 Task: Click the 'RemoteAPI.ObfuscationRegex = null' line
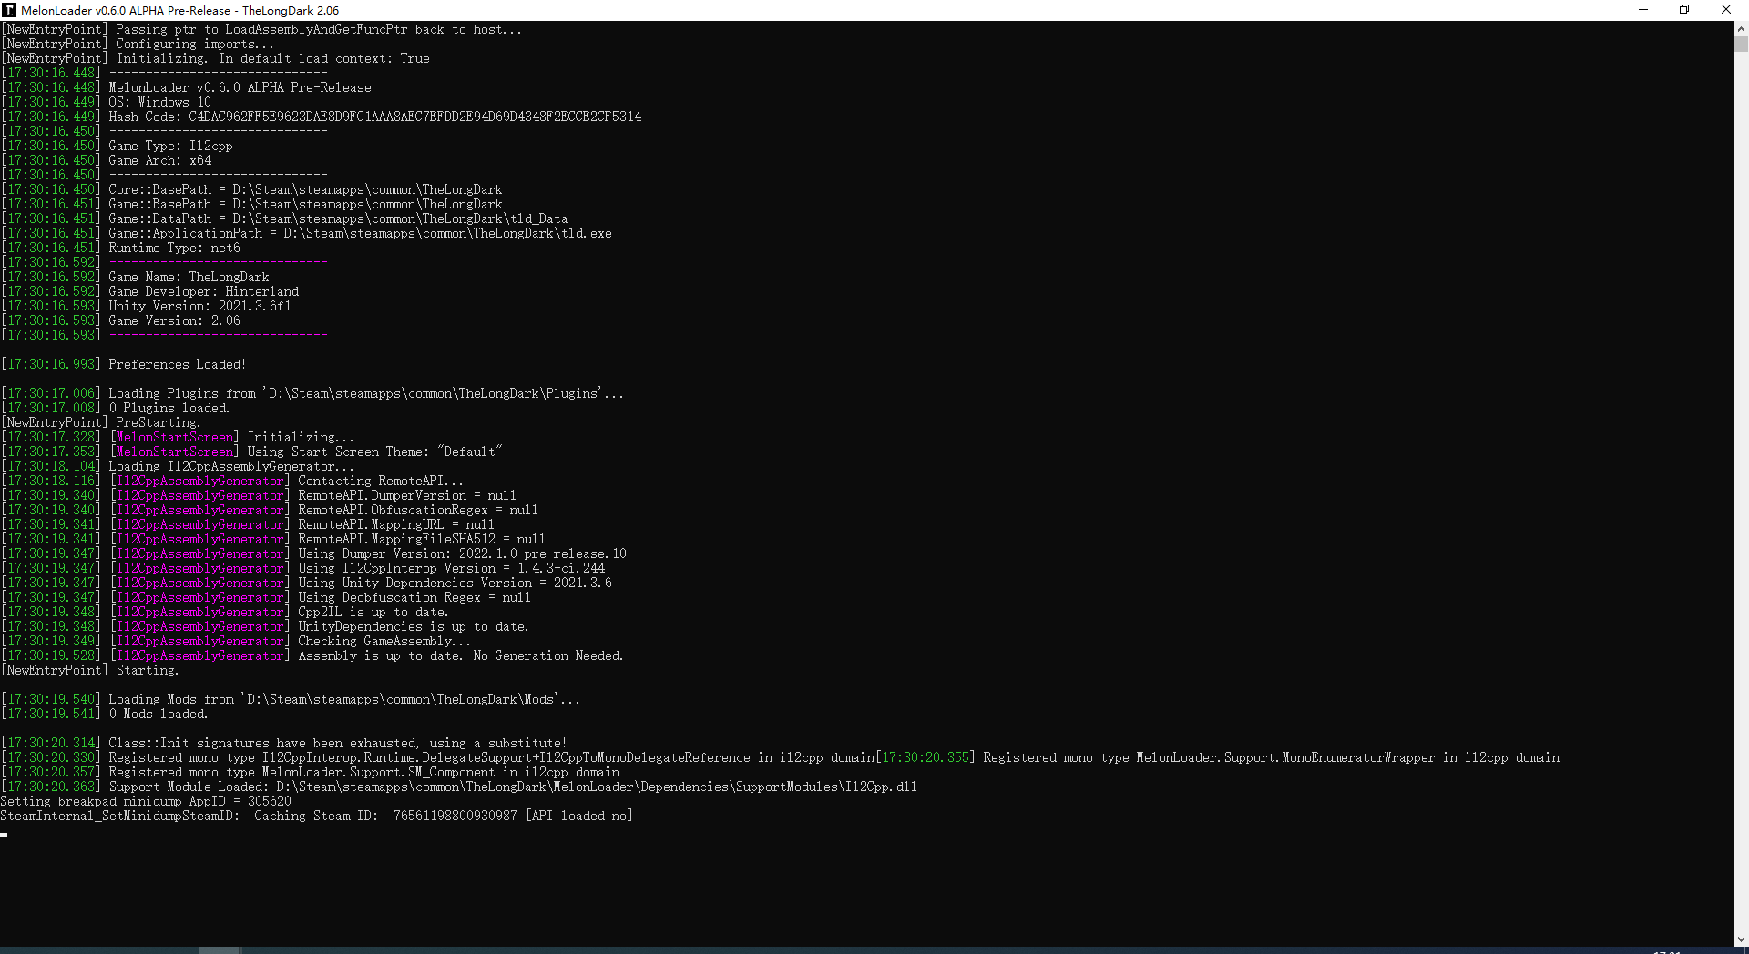click(x=271, y=510)
